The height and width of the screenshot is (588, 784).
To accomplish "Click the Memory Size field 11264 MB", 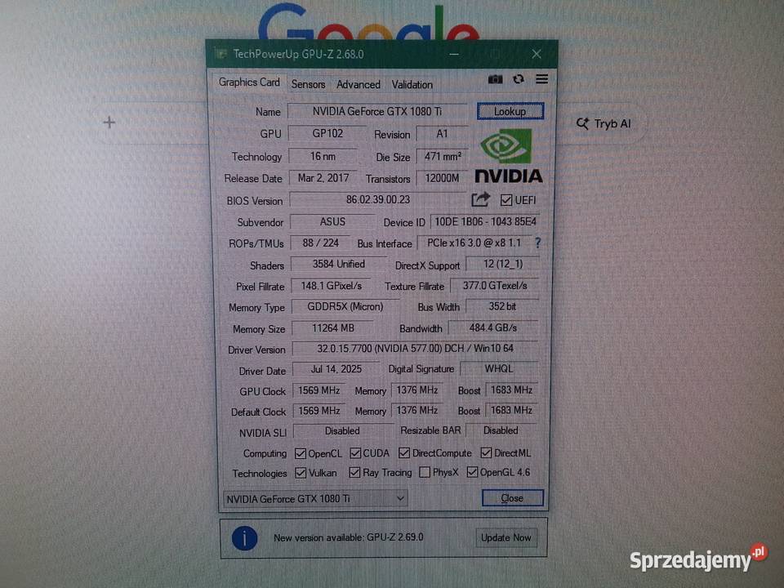I will point(332,328).
